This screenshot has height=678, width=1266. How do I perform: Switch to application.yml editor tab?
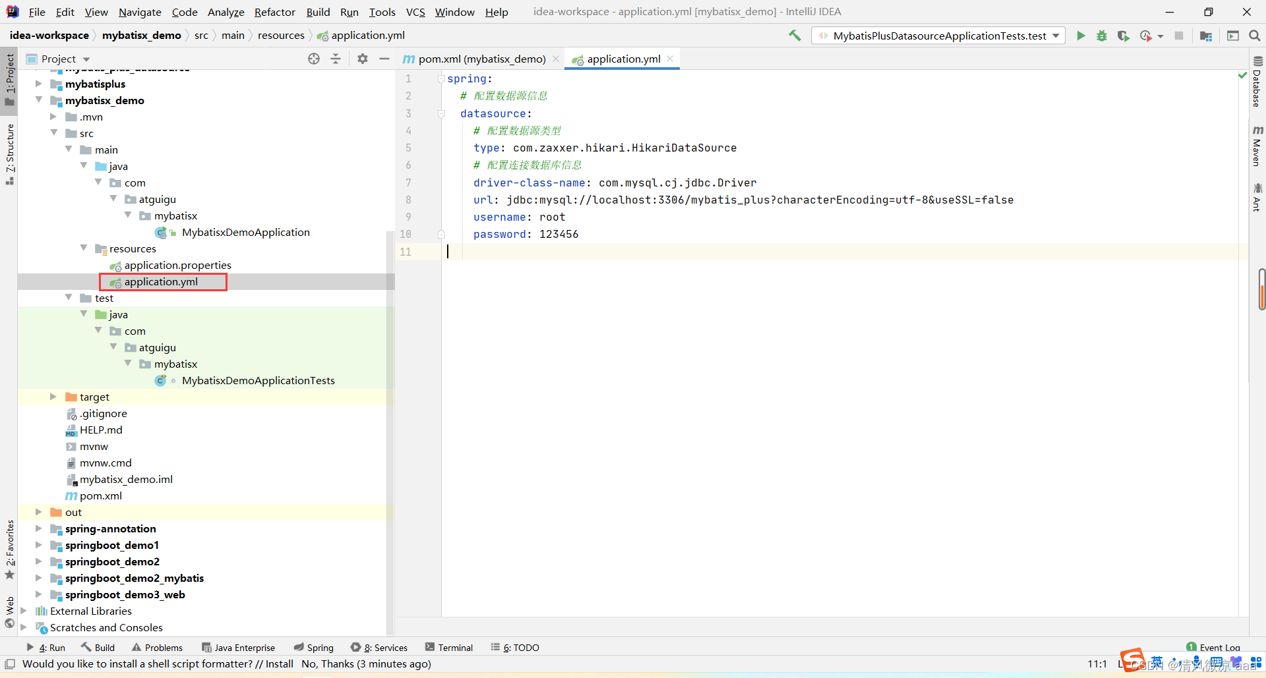pos(623,59)
